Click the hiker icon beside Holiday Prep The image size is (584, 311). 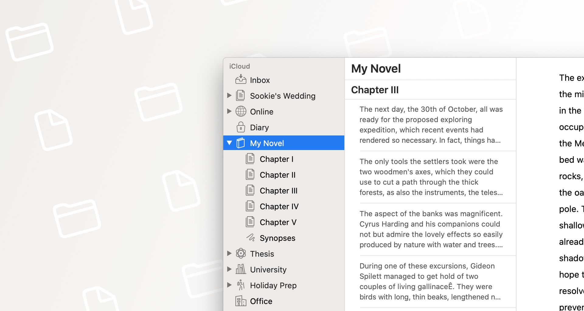coord(241,285)
